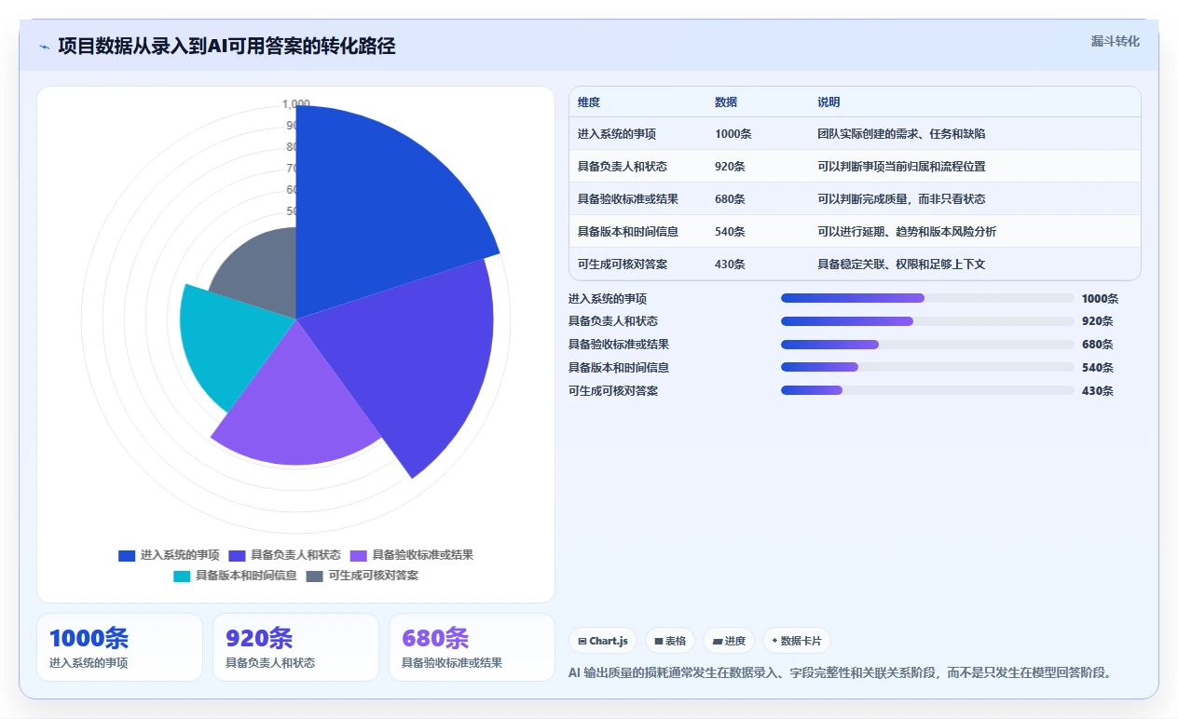Click the 1,000 axis label on the chart

point(296,104)
